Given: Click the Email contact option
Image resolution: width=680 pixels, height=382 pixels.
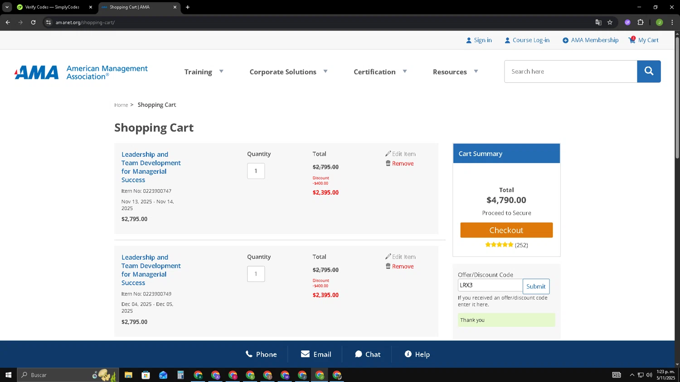Looking at the screenshot, I should 316,354.
